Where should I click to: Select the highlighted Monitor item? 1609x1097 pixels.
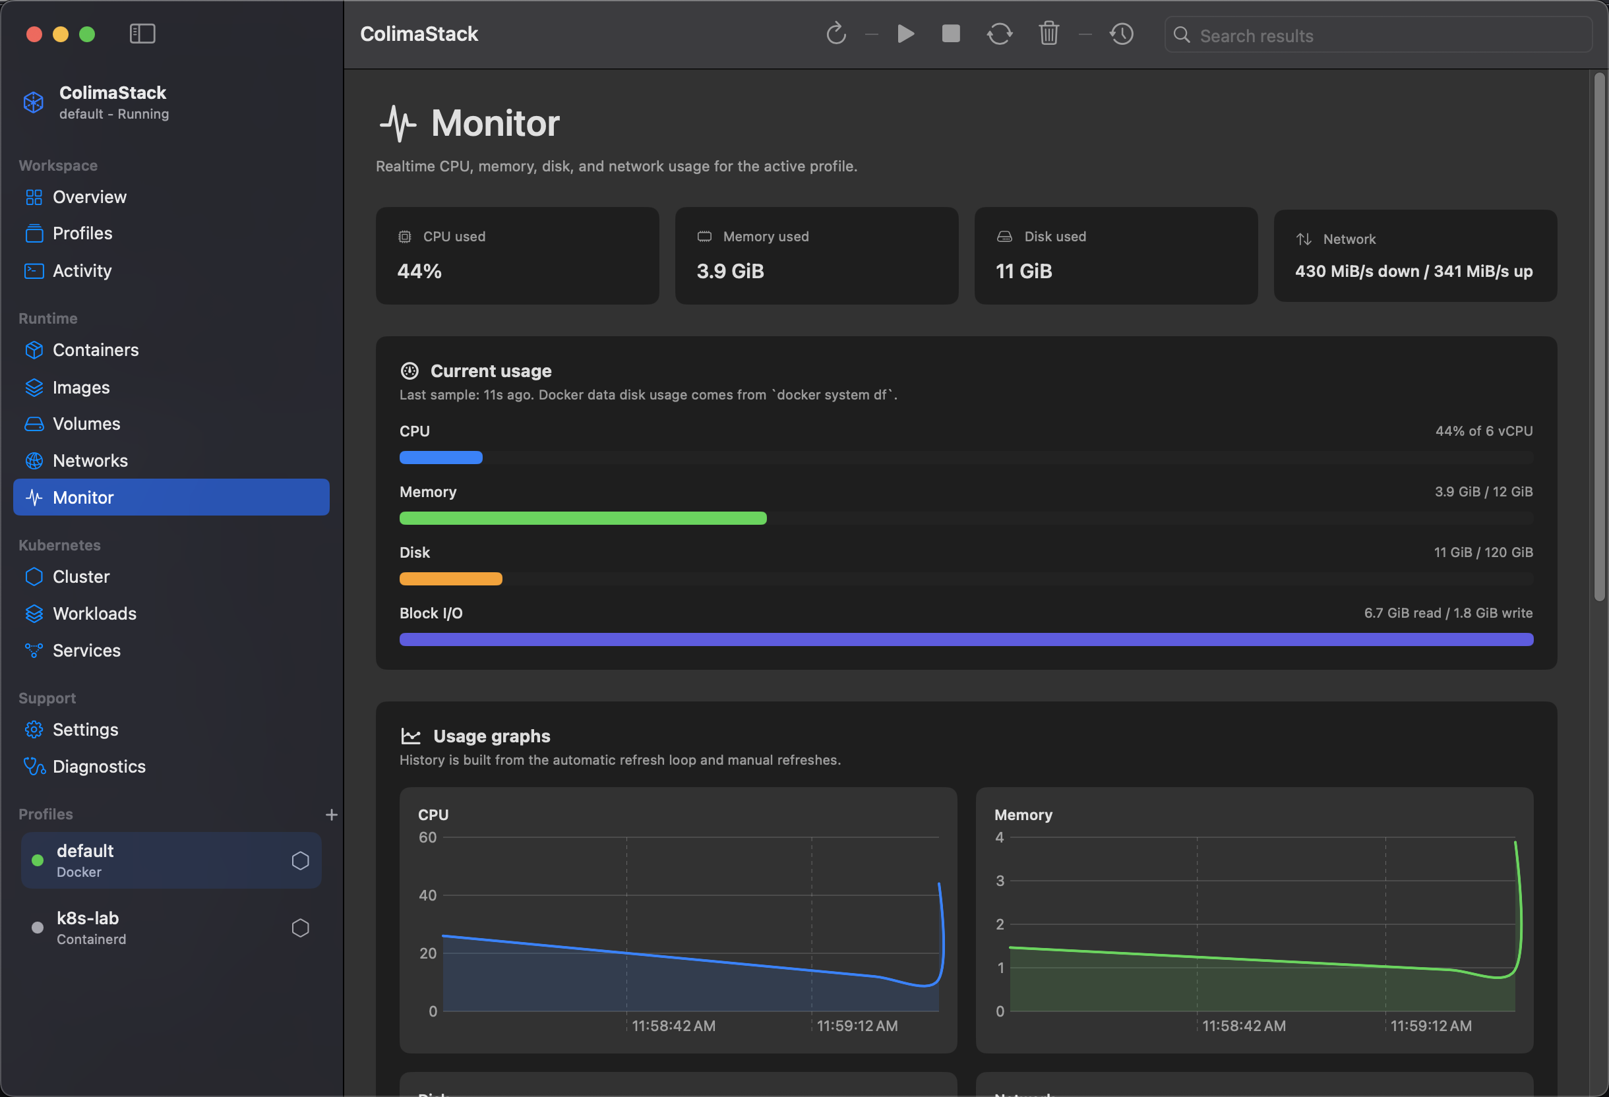point(171,498)
